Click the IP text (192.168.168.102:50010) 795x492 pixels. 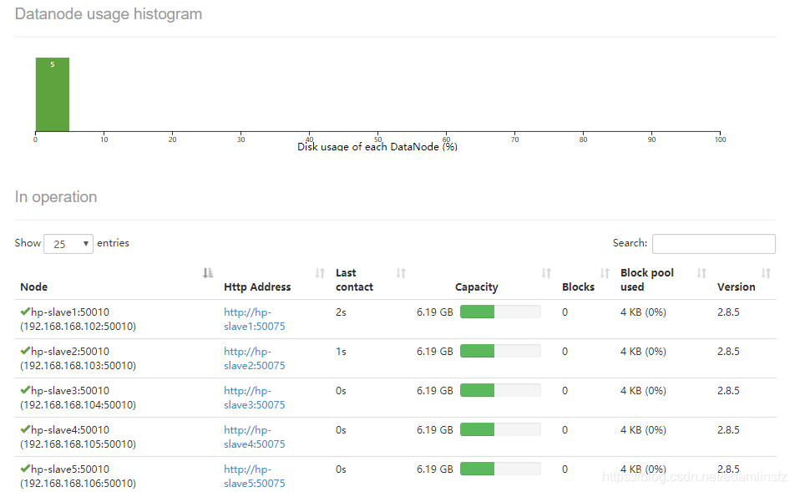78,326
